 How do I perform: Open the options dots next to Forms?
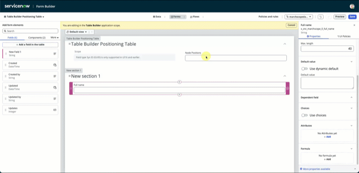coord(184,17)
